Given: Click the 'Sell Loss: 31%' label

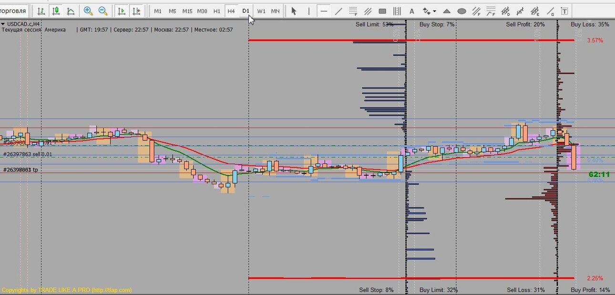Looking at the screenshot, I should tap(526, 290).
